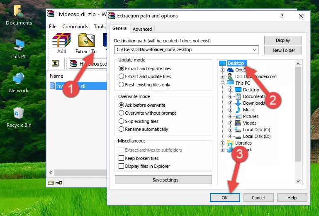The height and width of the screenshot is (216, 319).
Task: Click the Documents folder icon in tree
Action: coord(238,96)
